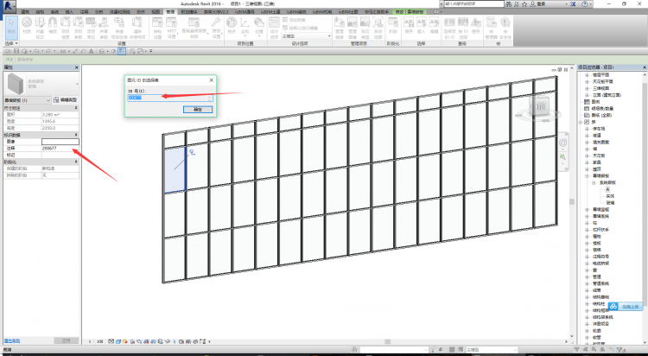648x356 pixels.
Task: Click the comments field showing 200677
Action: click(60, 148)
